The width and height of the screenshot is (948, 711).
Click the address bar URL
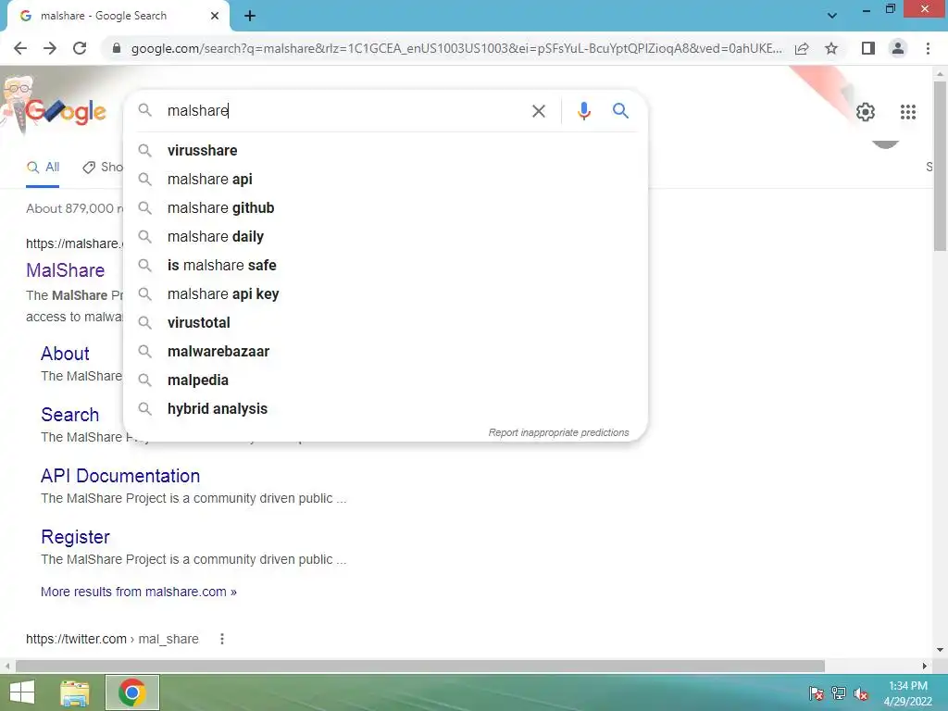pos(456,48)
